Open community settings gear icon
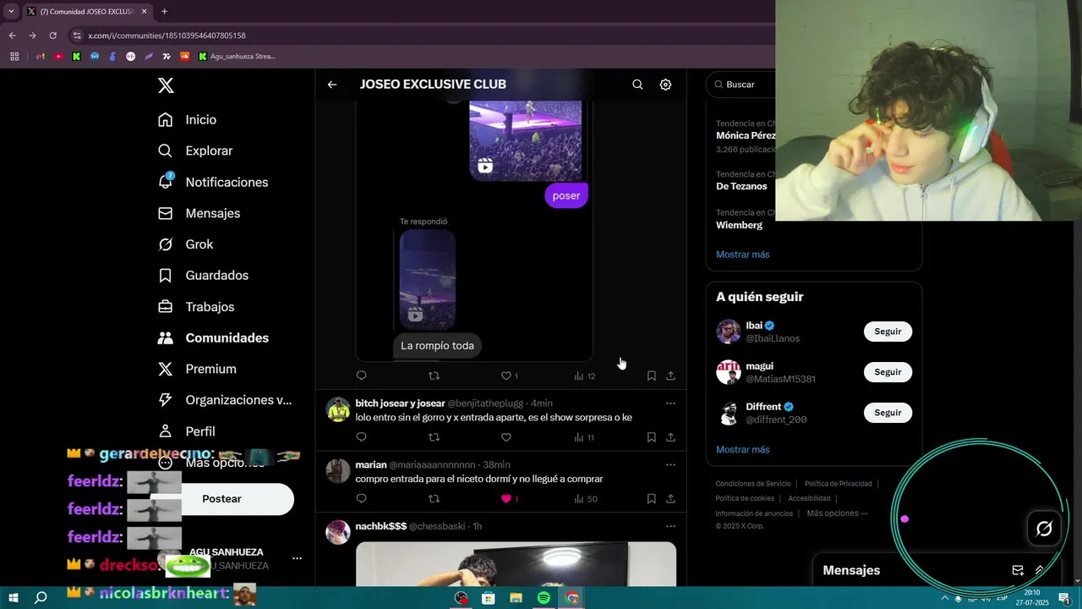The image size is (1082, 609). coord(665,85)
